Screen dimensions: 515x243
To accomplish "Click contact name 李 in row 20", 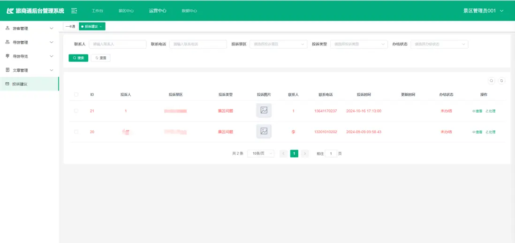I will 293,132.
